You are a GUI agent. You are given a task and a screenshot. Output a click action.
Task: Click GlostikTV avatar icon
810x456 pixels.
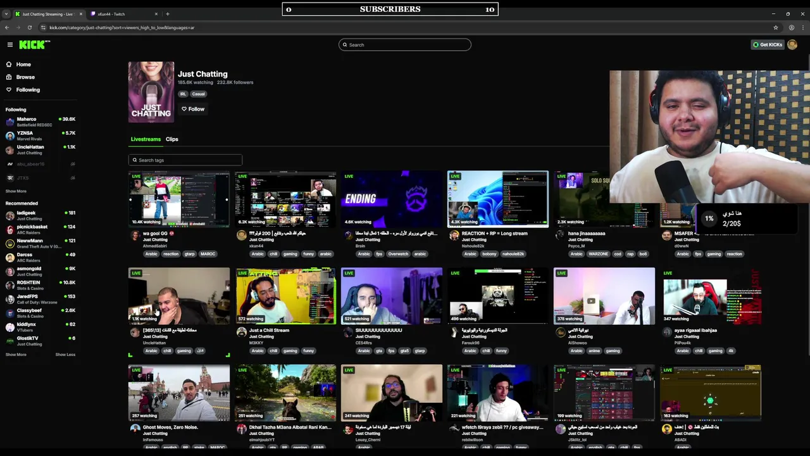(9, 341)
